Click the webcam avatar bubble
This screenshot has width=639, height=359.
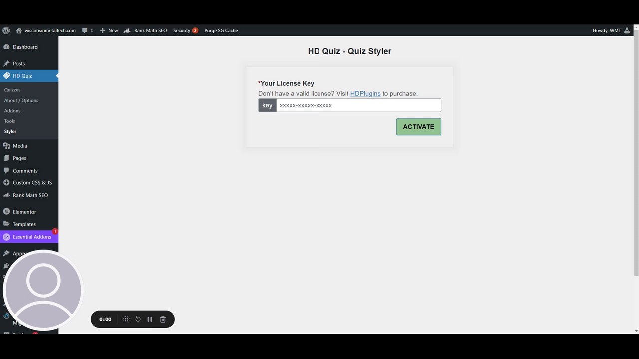(43, 290)
